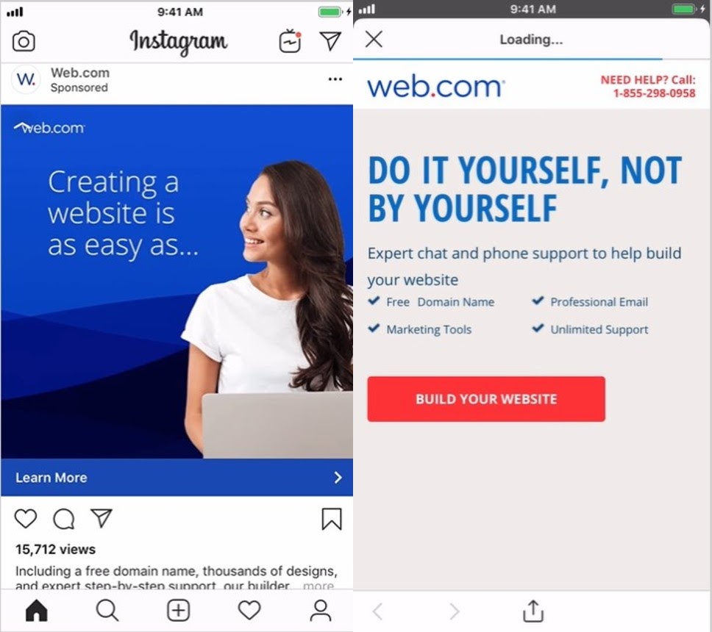Open the IGTV icon
712x632 pixels.
pyautogui.click(x=290, y=41)
